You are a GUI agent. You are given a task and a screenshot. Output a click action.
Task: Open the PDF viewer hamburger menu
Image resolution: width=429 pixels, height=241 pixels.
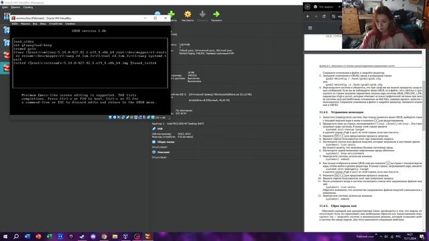point(310,28)
